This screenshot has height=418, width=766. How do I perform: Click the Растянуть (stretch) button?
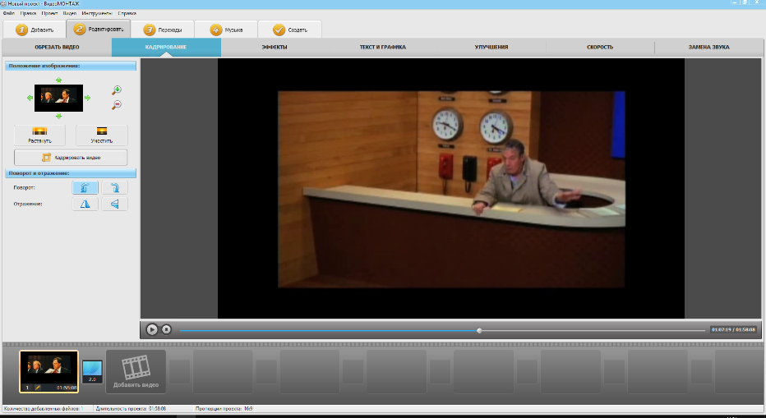39,135
